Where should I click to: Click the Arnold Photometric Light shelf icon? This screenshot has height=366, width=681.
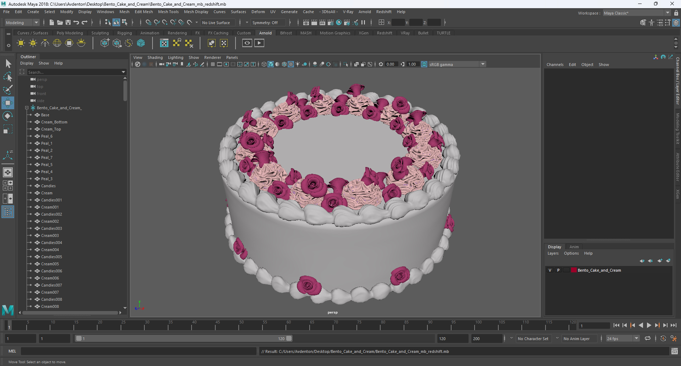(x=45, y=43)
